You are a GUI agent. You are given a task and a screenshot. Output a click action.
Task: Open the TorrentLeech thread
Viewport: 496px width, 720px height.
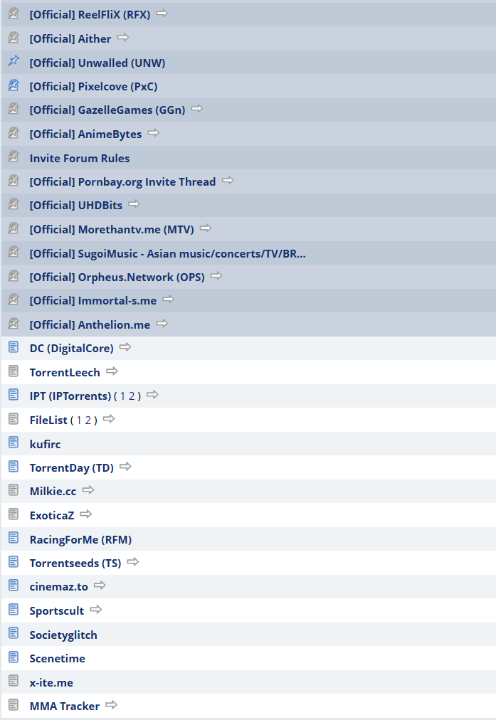(65, 372)
